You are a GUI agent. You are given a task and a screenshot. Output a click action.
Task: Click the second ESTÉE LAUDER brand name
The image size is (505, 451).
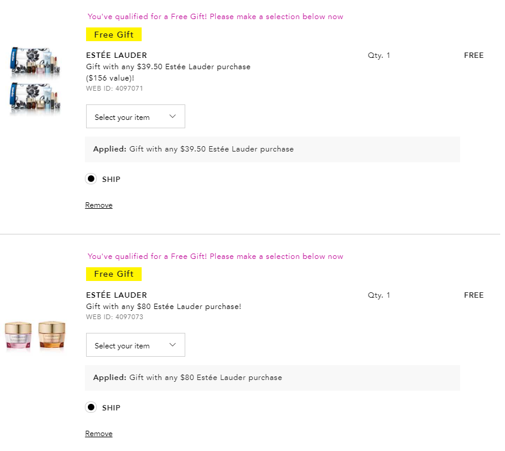pyautogui.click(x=117, y=295)
